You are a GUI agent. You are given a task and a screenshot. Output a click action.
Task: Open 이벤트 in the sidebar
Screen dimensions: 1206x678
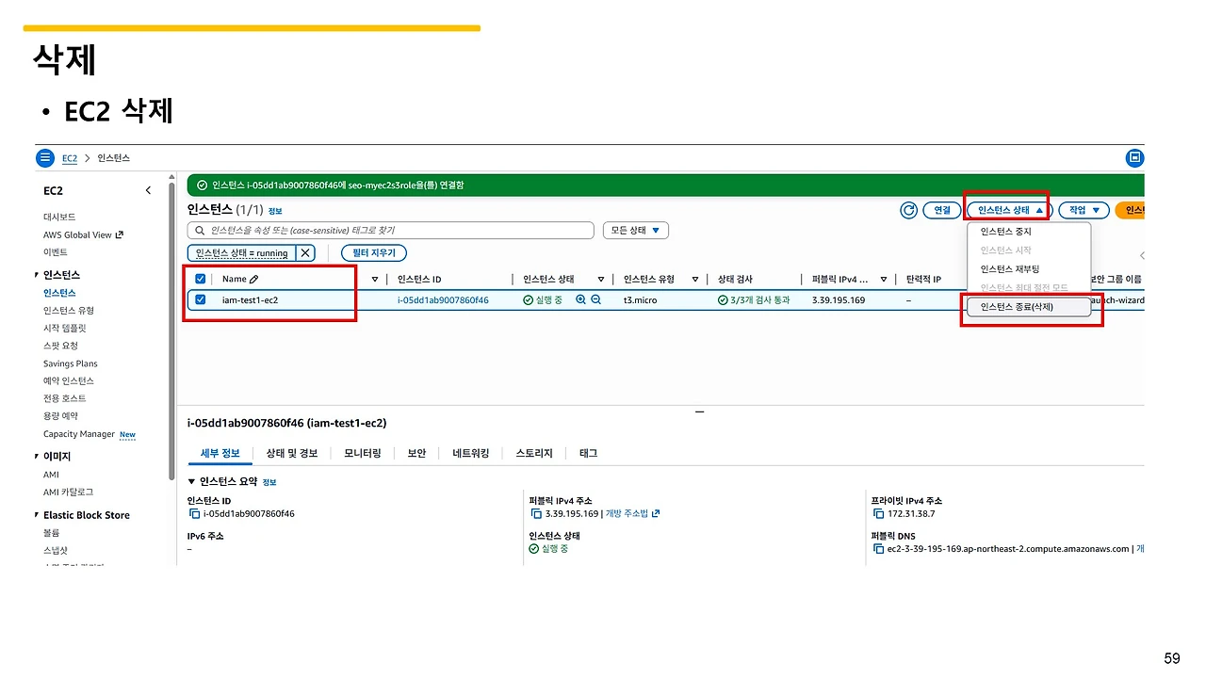coord(56,252)
